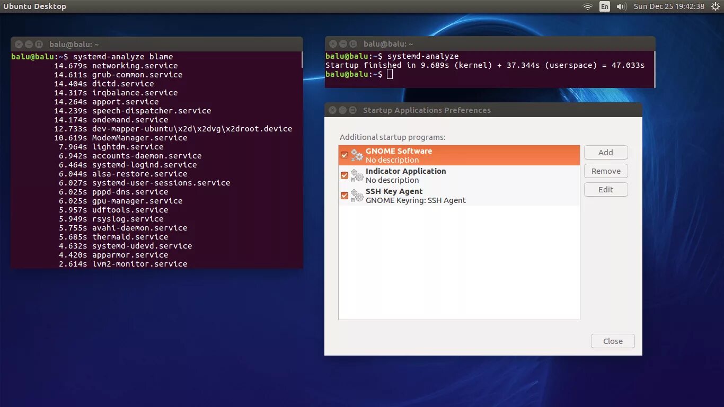
Task: Uncheck the GNOME Software startup checkbox
Action: pyautogui.click(x=345, y=155)
